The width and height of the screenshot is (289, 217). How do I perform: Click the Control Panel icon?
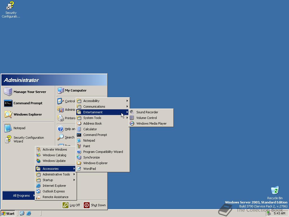(60, 101)
